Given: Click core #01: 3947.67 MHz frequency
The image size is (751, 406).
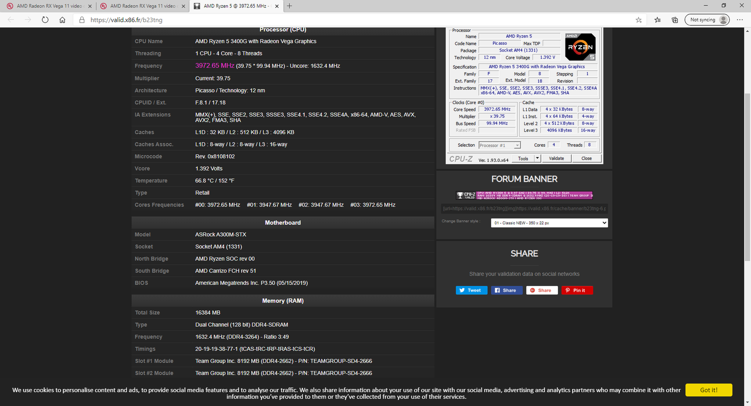Looking at the screenshot, I should pos(269,205).
